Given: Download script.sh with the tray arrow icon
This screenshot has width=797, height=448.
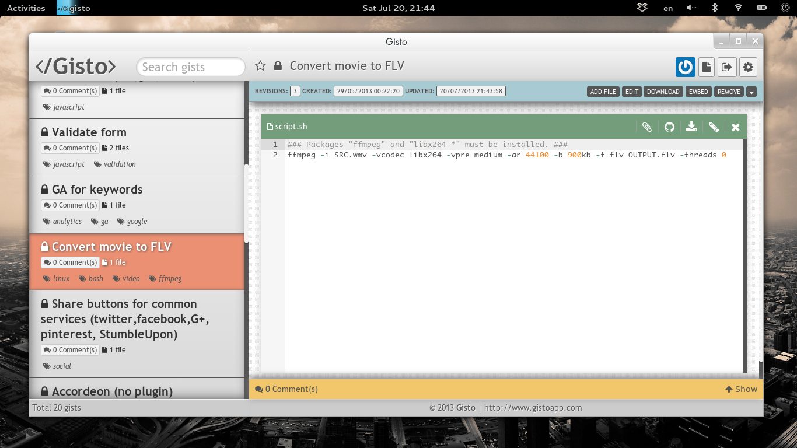Looking at the screenshot, I should tap(691, 127).
